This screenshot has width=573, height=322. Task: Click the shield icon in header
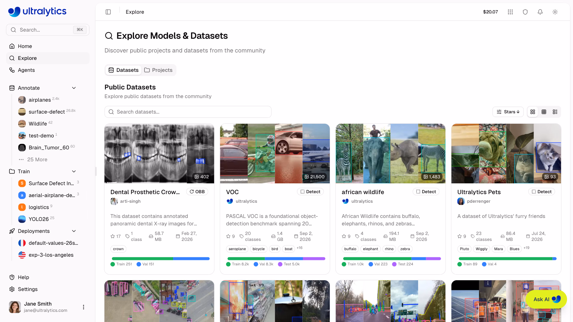[x=525, y=12]
